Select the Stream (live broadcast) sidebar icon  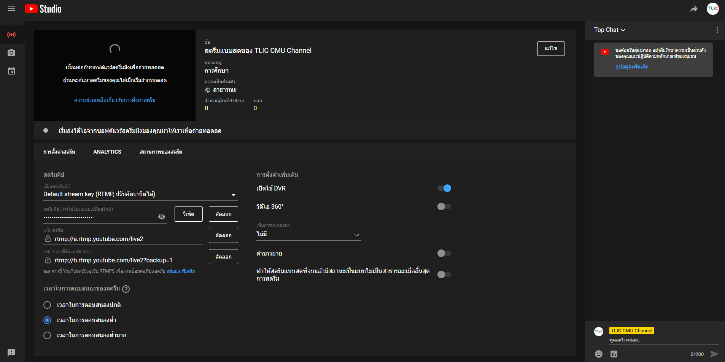[11, 35]
